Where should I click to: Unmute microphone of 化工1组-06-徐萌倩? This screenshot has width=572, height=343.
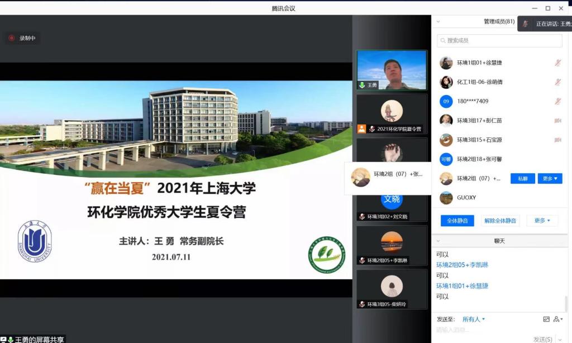coord(557,82)
